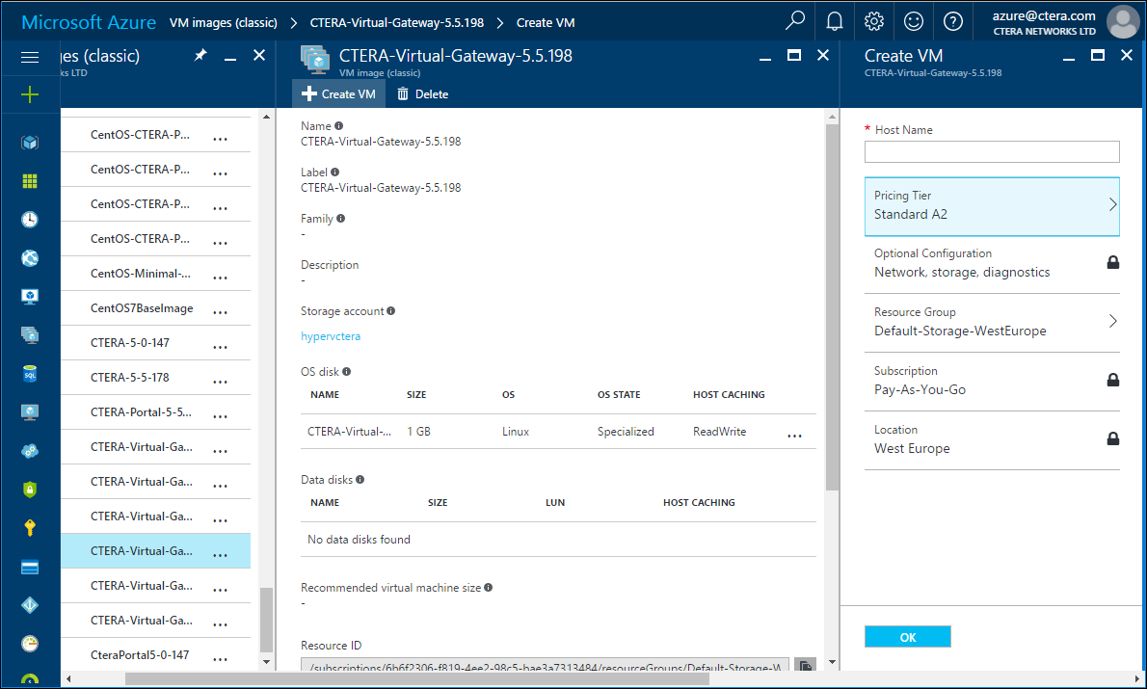Image resolution: width=1147 pixels, height=689 pixels.
Task: Open App Services globe icon in sidebar
Action: pos(30,258)
